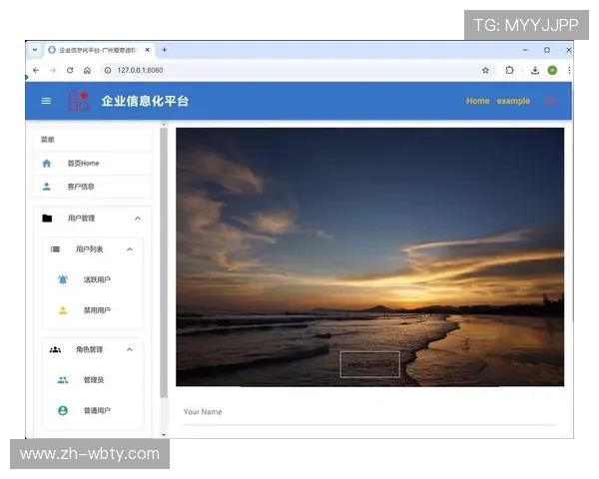Collapse the 用户管理 chevron
The image size is (599, 479).
click(x=138, y=219)
